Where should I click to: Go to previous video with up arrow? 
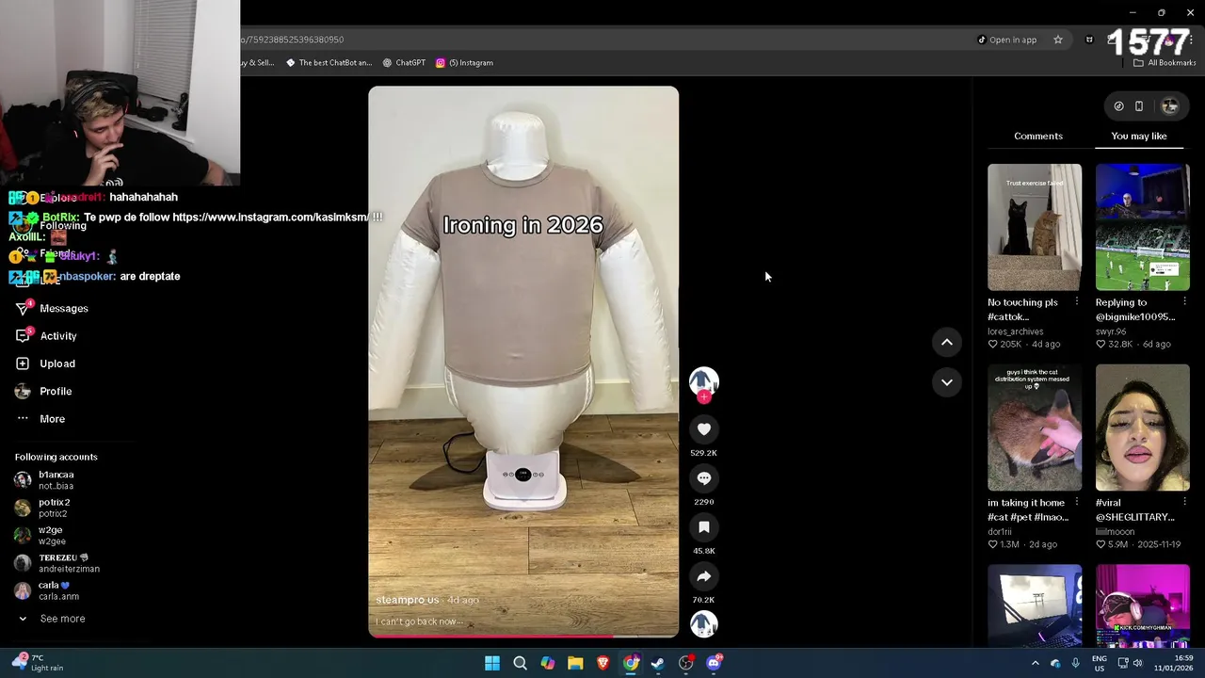tap(947, 342)
